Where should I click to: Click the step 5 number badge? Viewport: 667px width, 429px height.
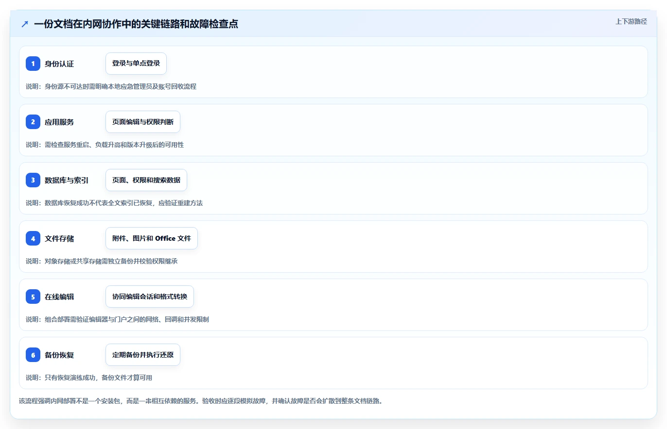(x=33, y=297)
